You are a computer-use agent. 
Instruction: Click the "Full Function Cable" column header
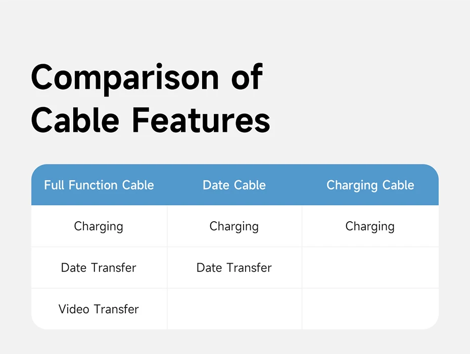99,185
